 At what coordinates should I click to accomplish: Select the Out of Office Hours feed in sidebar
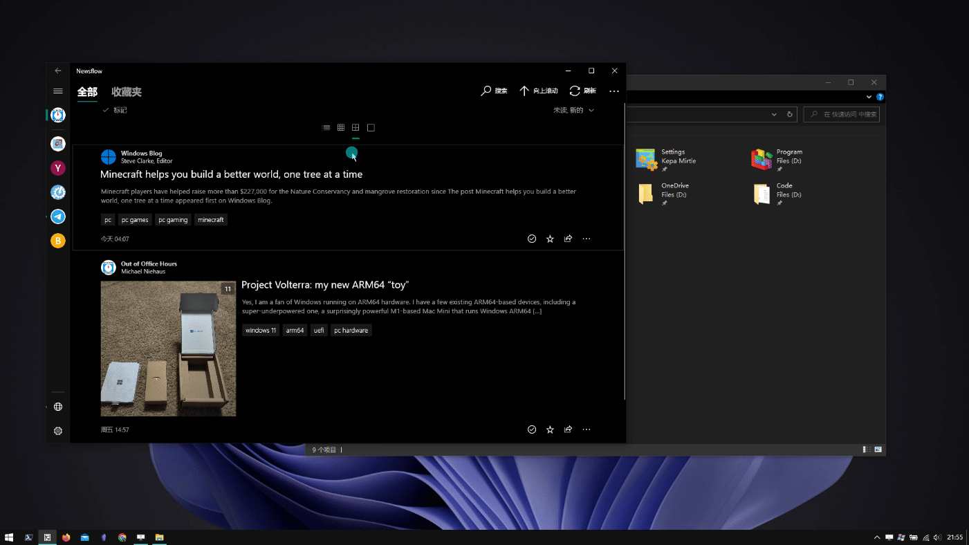(x=58, y=115)
